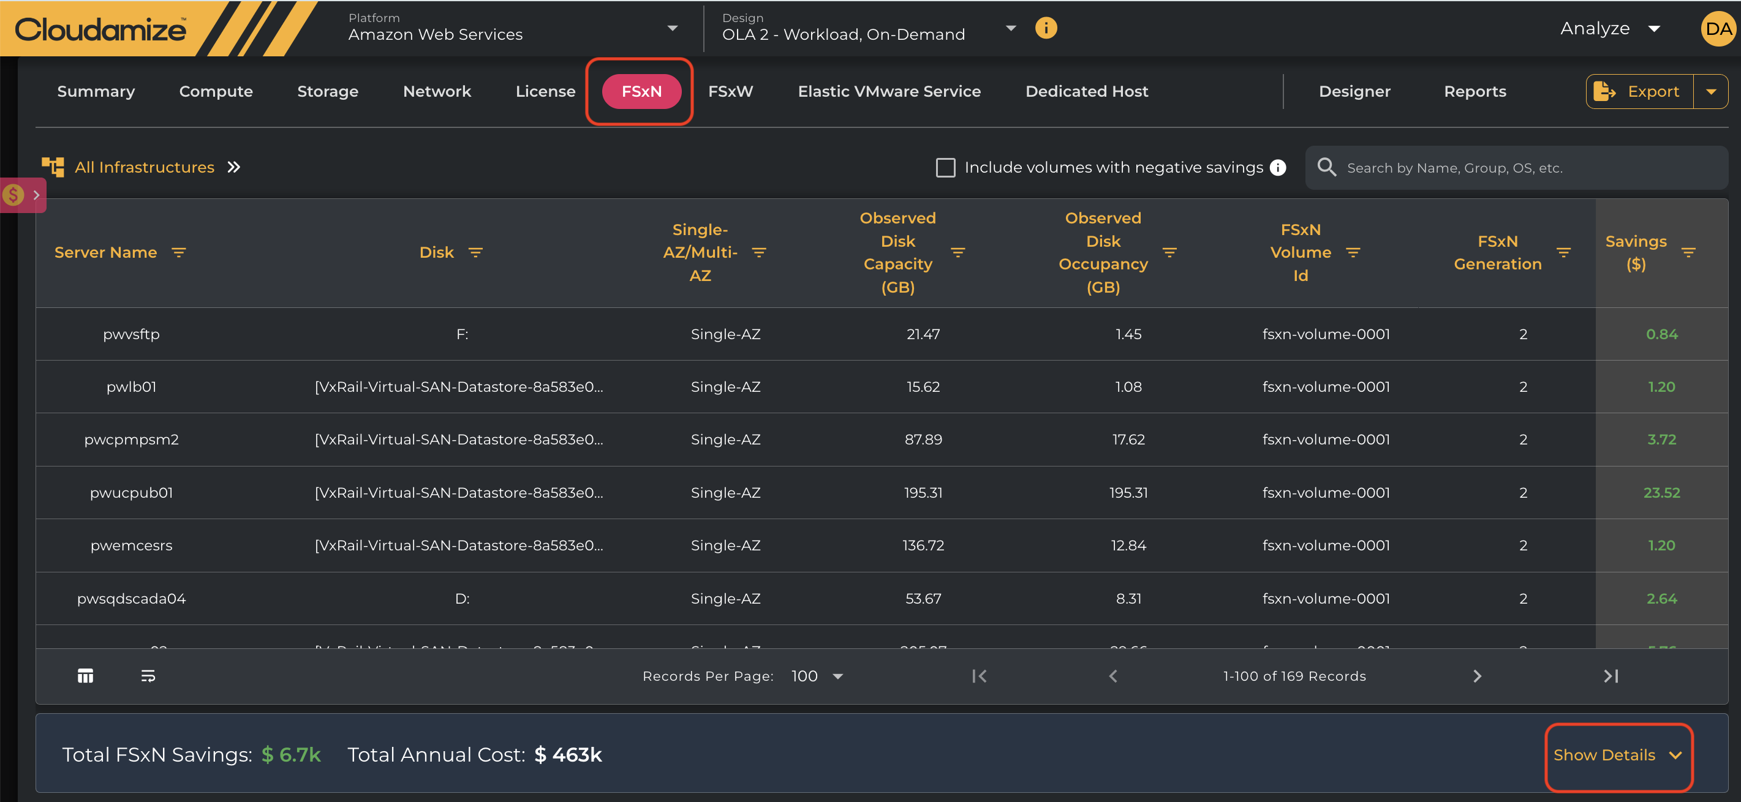The image size is (1741, 802).
Task: Open the Export options arrow
Action: pos(1710,91)
